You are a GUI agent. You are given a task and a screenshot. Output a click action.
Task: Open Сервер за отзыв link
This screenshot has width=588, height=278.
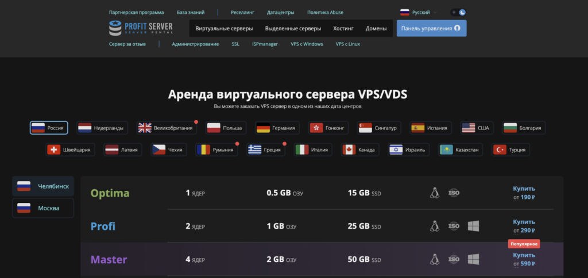tap(127, 44)
